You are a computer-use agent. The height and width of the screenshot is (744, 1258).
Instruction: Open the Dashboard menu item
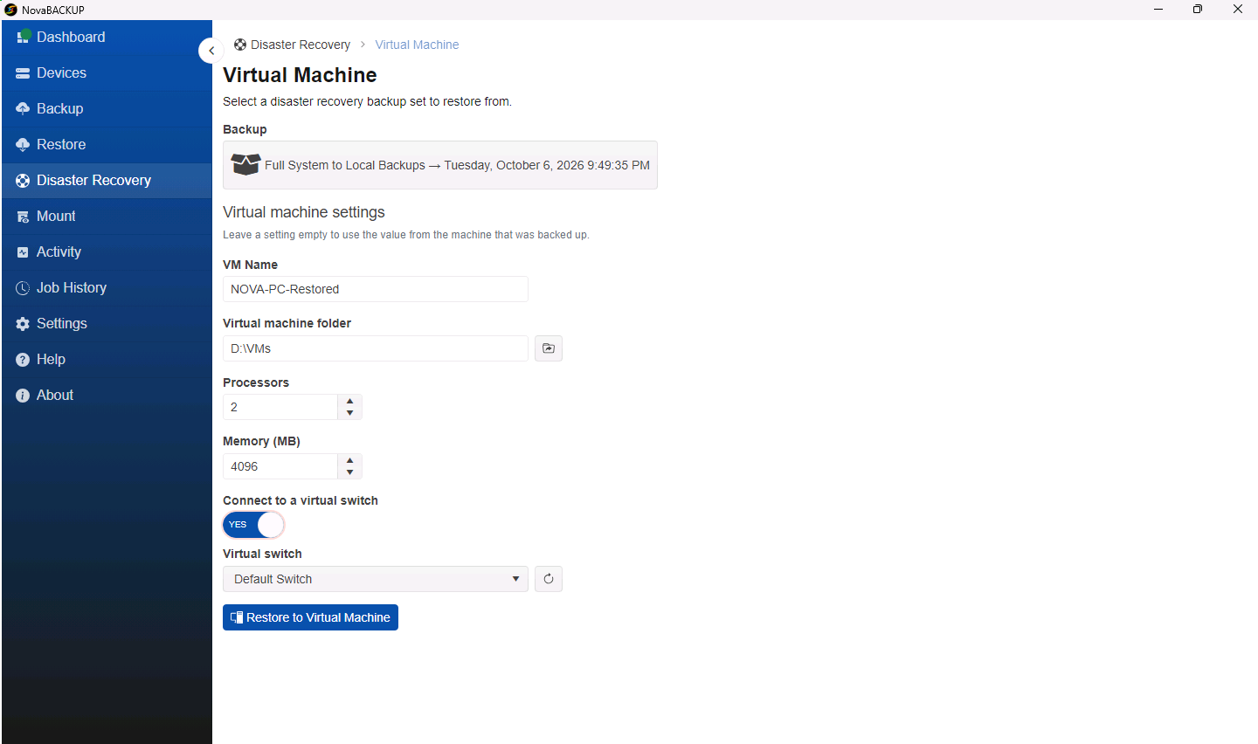click(x=107, y=38)
